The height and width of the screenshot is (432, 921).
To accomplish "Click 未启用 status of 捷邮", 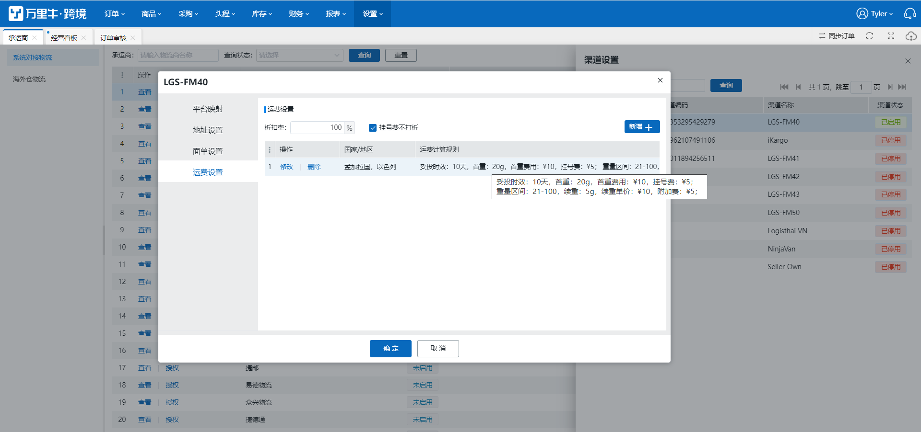I will (423, 368).
